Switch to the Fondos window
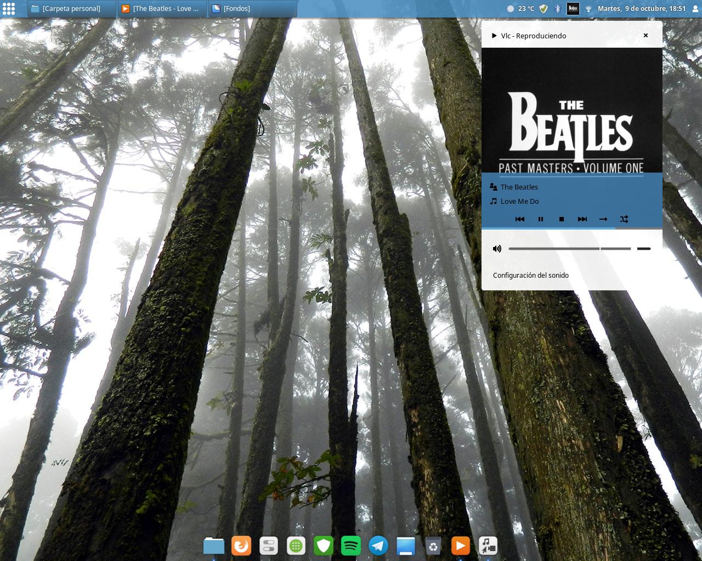 (253, 8)
